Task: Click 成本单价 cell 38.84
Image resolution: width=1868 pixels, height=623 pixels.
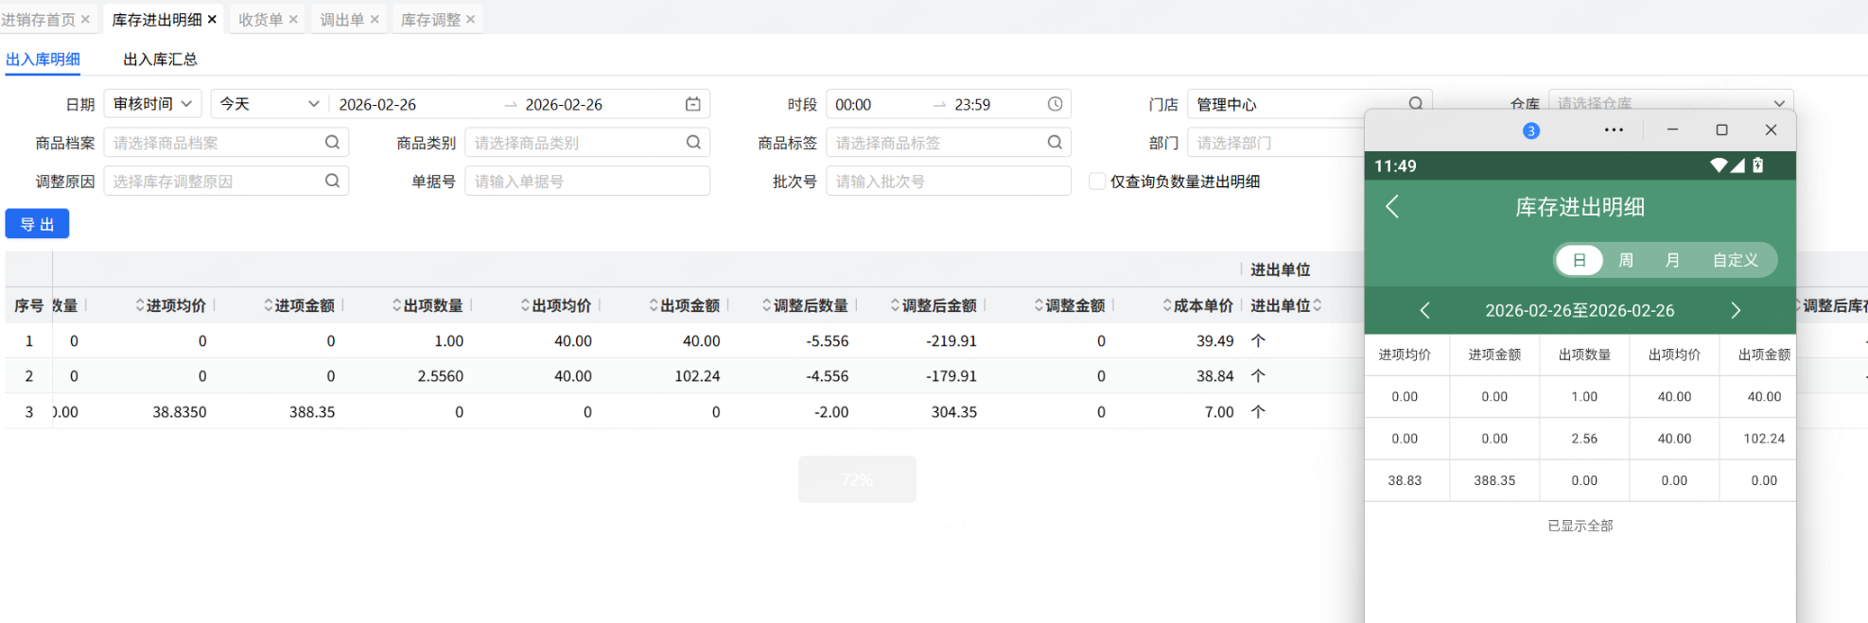Action: [1215, 375]
